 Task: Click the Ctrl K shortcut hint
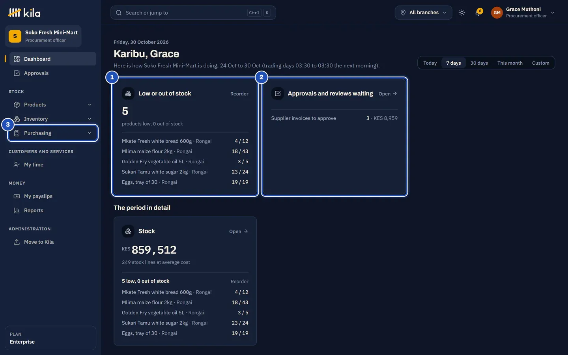point(260,13)
